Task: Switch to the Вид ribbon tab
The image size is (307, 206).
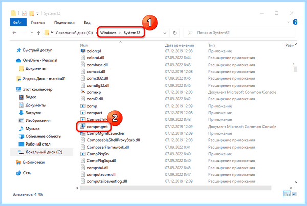Action: point(87,23)
